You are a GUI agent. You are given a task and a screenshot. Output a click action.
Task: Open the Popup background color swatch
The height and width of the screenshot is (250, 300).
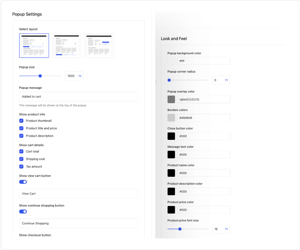(x=171, y=61)
